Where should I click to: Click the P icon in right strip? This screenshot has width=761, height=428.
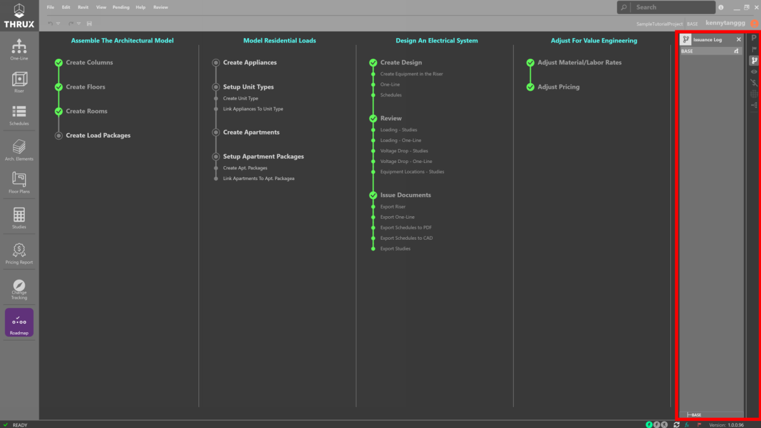[x=754, y=38]
